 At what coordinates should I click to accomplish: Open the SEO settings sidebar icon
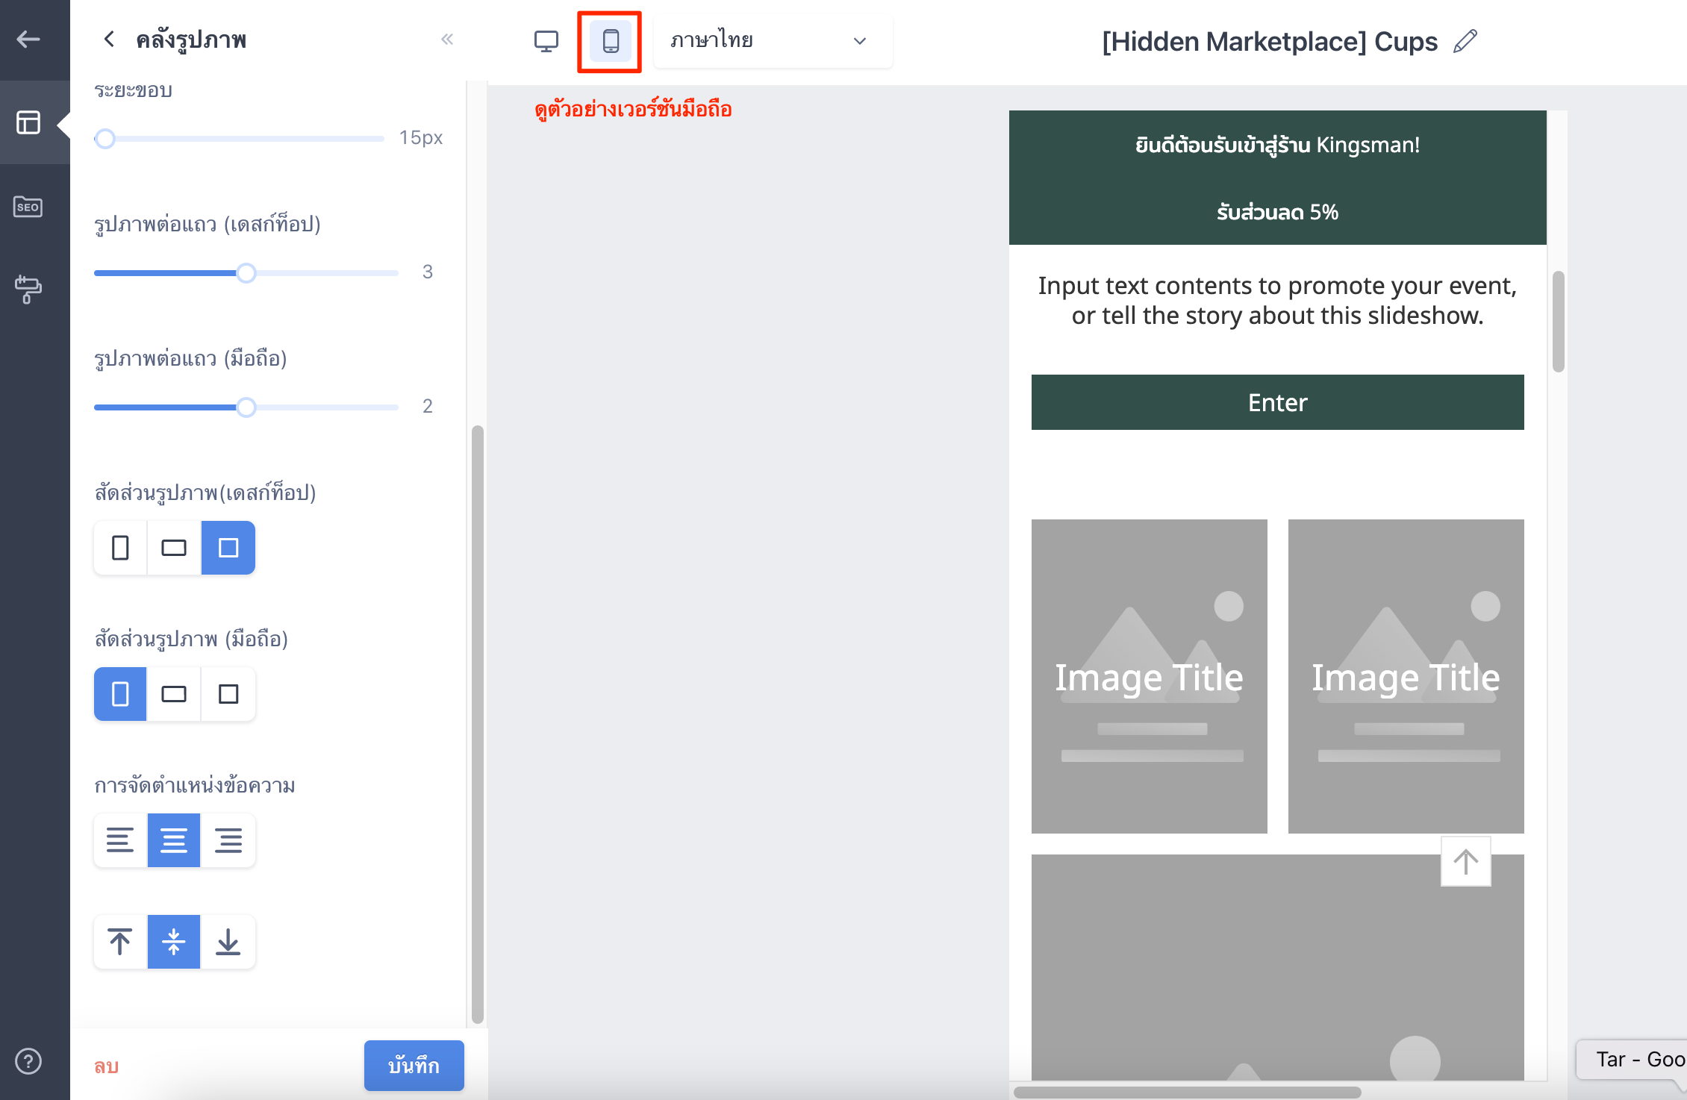tap(28, 207)
